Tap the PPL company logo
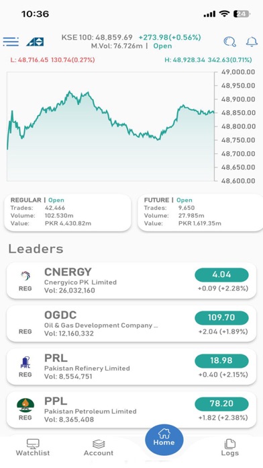Image resolution: width=263 pixels, height=468 pixels. point(25,405)
